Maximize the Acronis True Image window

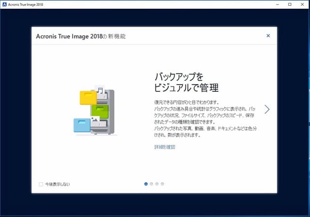click(290, 4)
